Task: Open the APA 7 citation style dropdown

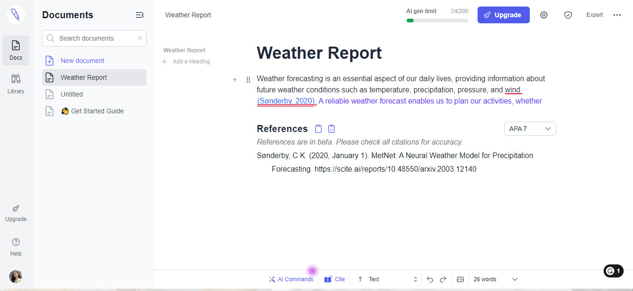Action: (530, 129)
